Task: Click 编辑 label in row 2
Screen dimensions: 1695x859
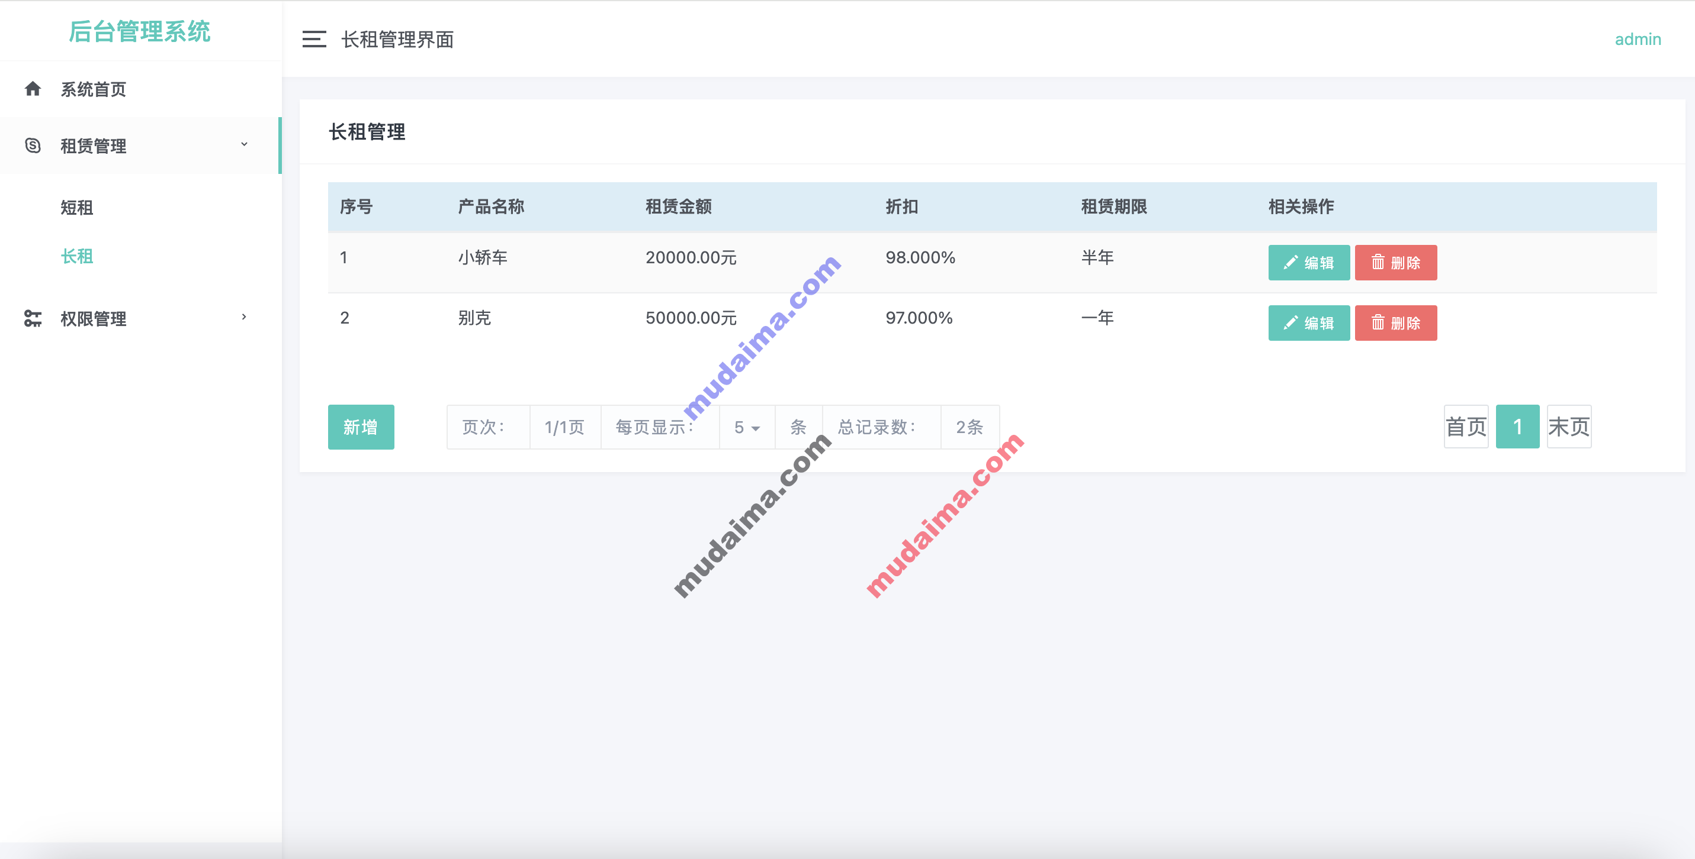Action: pyautogui.click(x=1320, y=324)
